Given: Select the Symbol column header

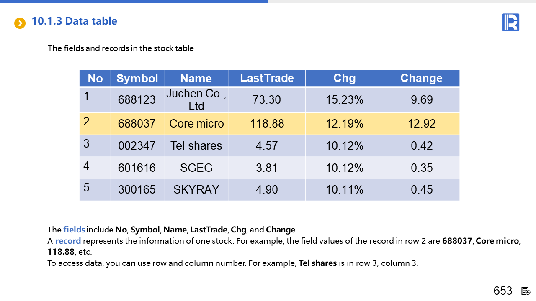Looking at the screenshot, I should (x=137, y=78).
